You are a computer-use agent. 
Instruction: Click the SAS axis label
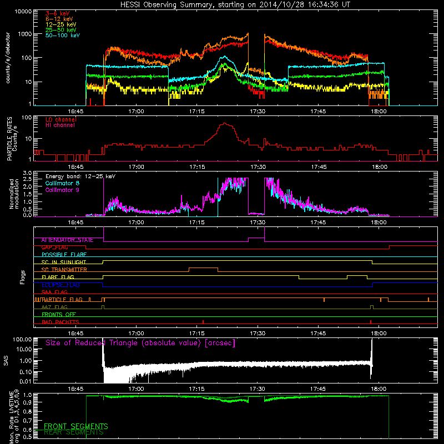6,361
